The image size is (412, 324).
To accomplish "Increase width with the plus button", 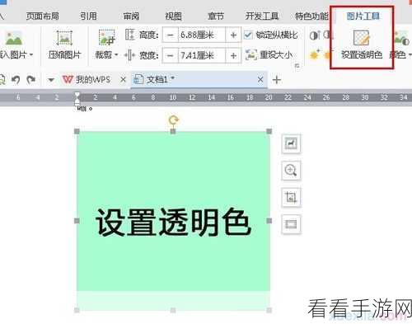I will click(233, 56).
